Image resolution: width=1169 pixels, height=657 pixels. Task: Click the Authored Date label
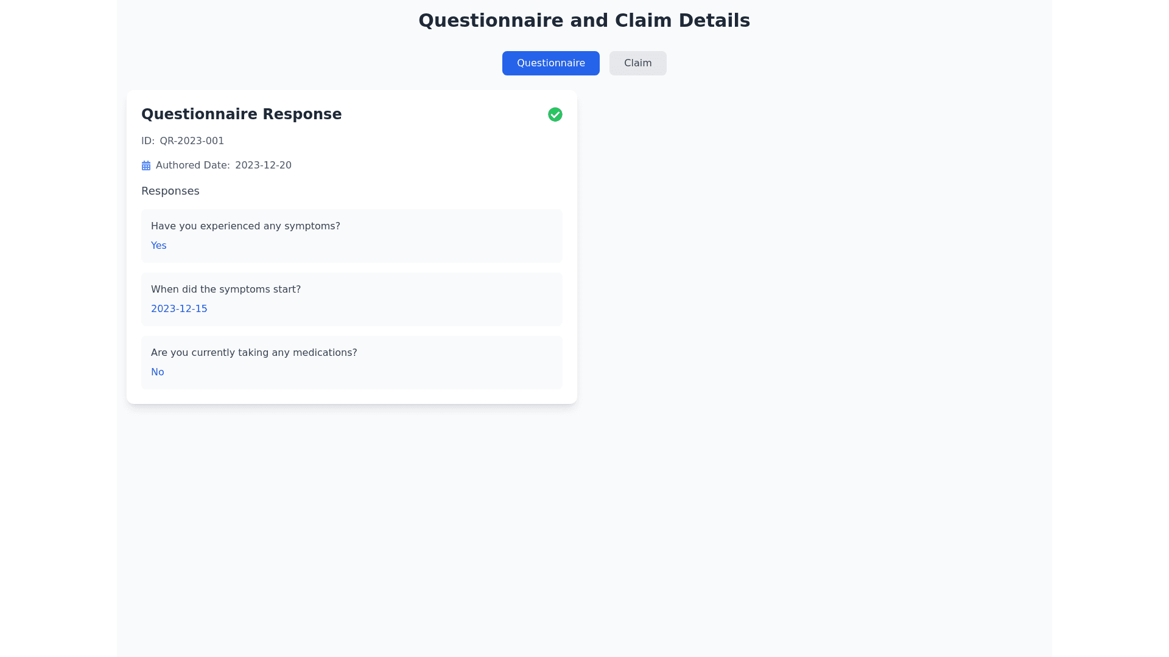(x=192, y=165)
